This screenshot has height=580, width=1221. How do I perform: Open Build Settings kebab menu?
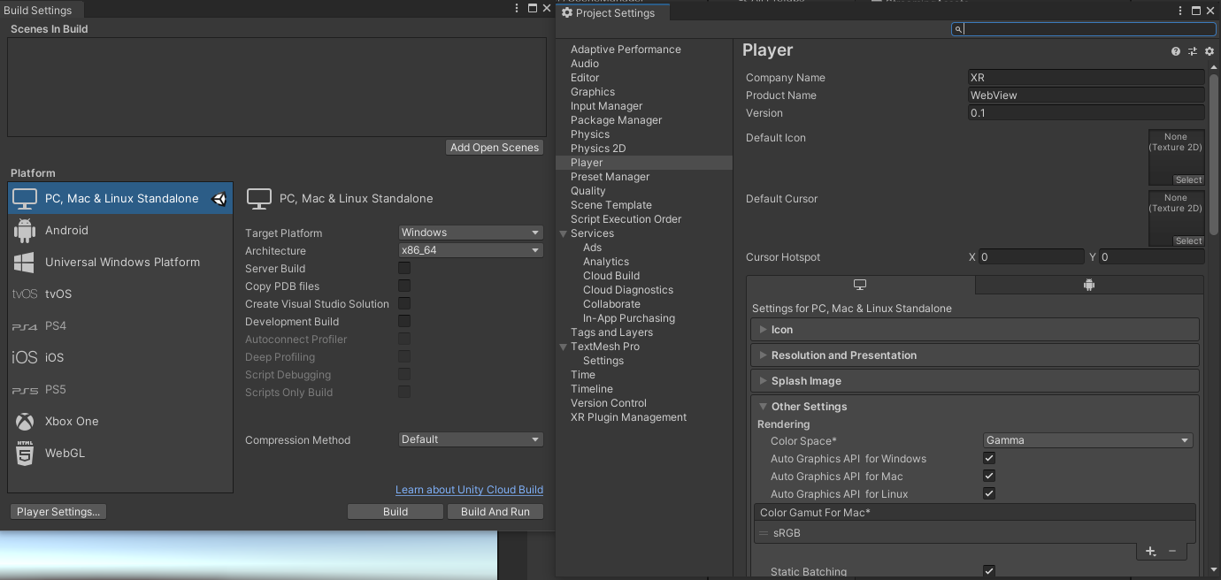(x=518, y=8)
